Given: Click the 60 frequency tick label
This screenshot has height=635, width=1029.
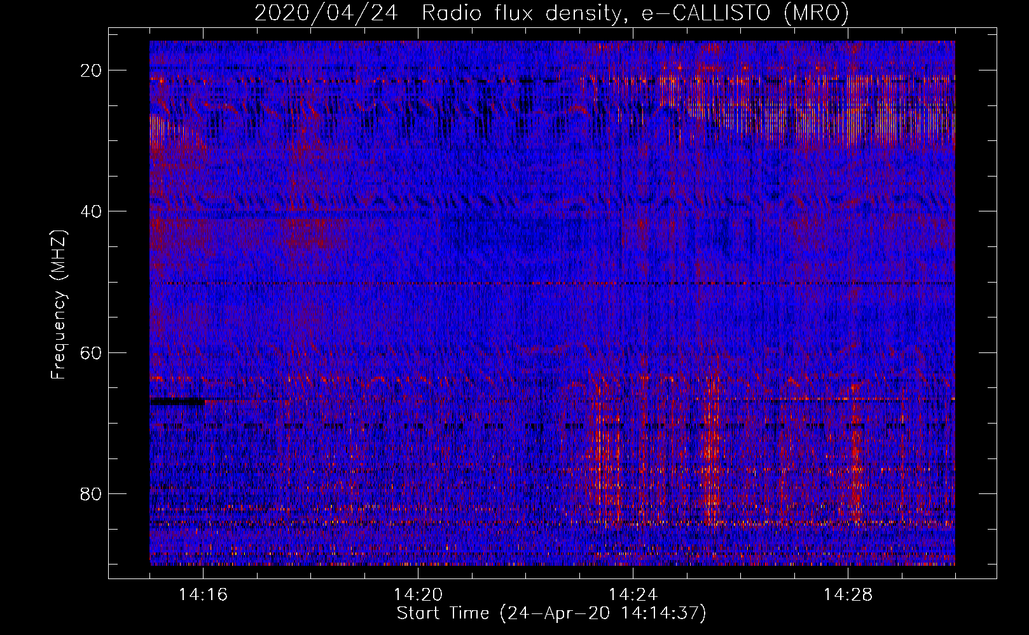Looking at the screenshot, I should (92, 352).
